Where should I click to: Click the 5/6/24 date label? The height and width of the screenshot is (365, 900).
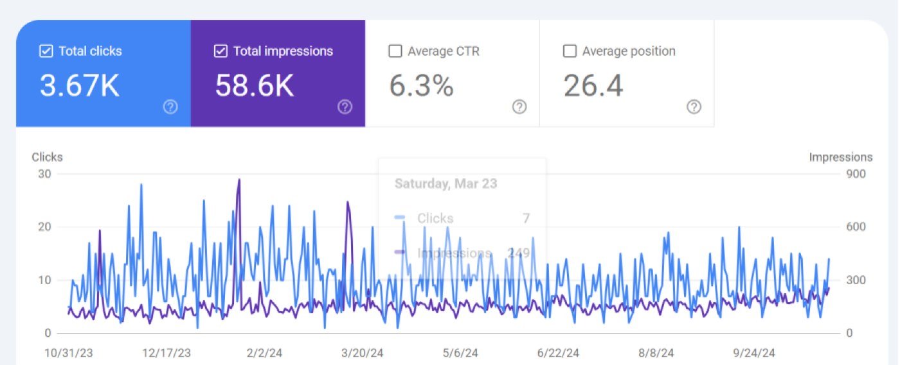click(x=460, y=353)
